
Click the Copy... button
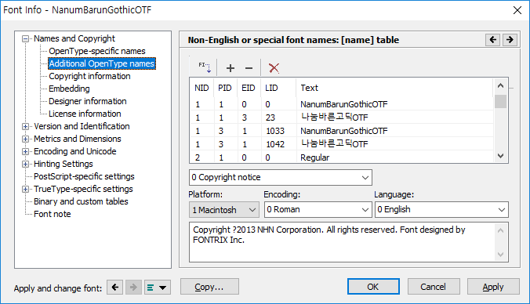[209, 287]
